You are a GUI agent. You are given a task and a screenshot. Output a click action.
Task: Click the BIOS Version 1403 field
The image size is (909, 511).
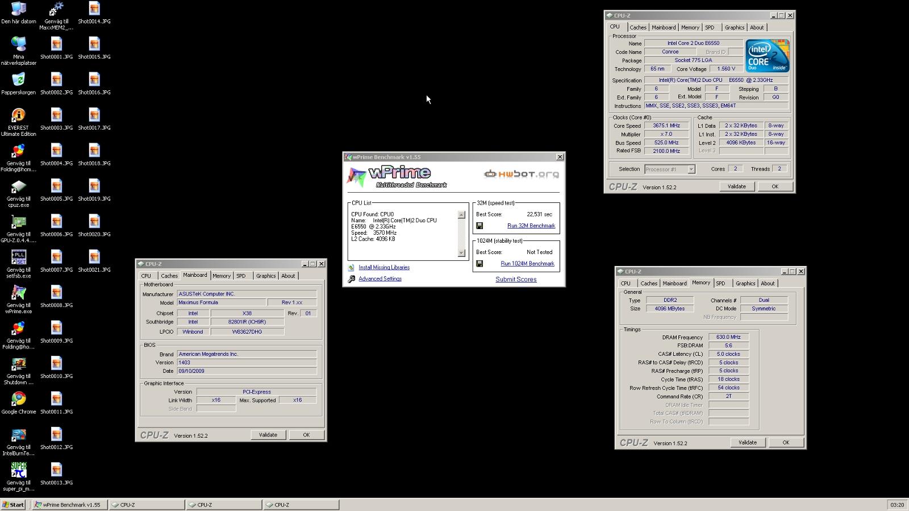[x=247, y=363]
